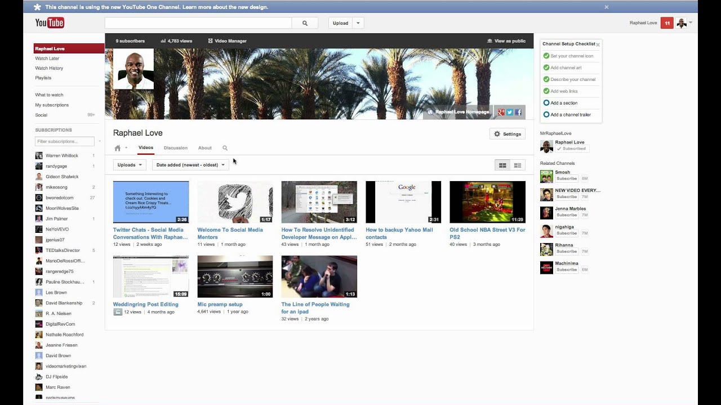Expand the subscriptions filter dropdown arrow
The image size is (721, 405).
(100, 141)
